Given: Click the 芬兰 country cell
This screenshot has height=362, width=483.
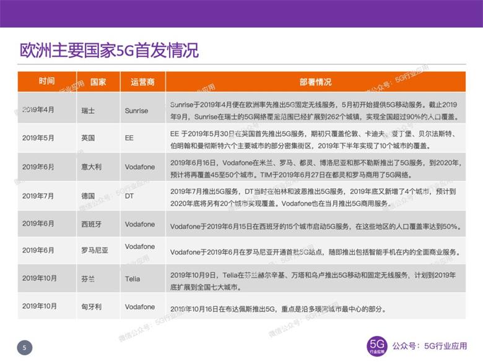Looking at the screenshot, I should tap(88, 278).
